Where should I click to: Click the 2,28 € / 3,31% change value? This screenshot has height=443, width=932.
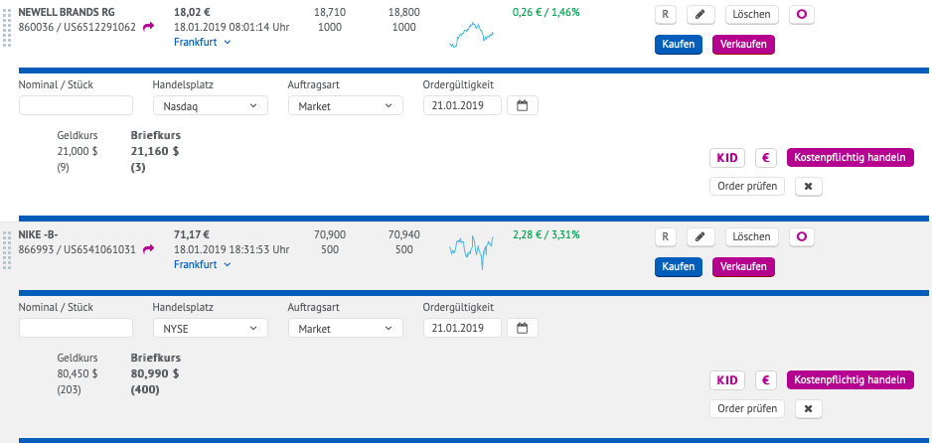coord(545,234)
